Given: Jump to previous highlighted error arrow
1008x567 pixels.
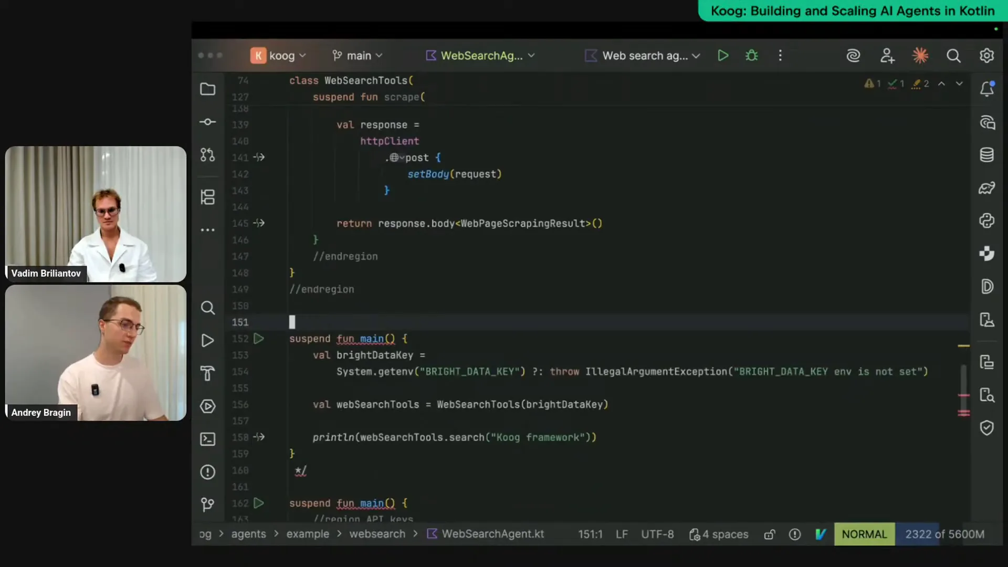Looking at the screenshot, I should pyautogui.click(x=942, y=83).
